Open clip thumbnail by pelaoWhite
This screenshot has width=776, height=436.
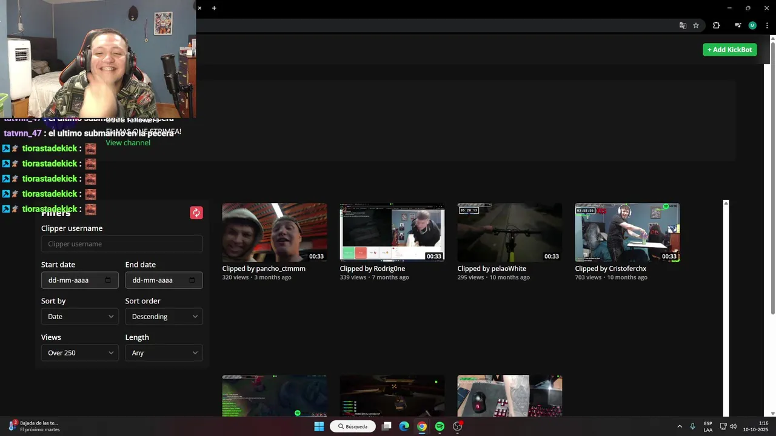[510, 233]
